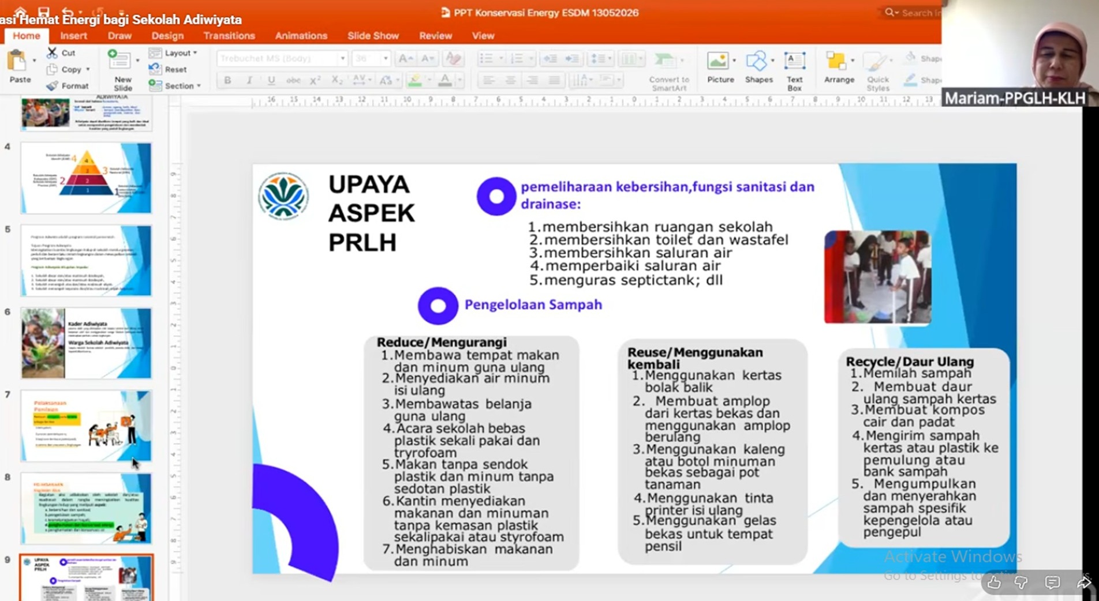Toggle superscript formatting
The width and height of the screenshot is (1099, 601).
[x=315, y=80]
